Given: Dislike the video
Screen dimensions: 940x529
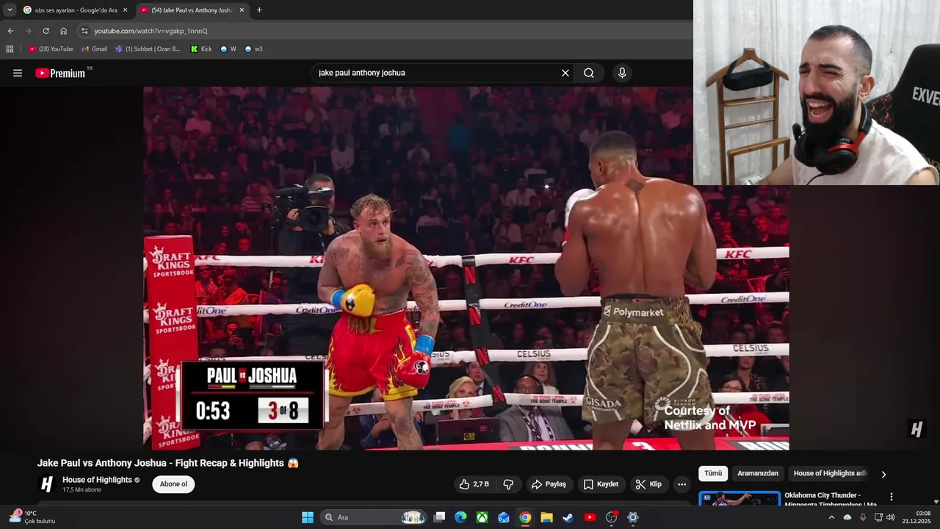Looking at the screenshot, I should [508, 484].
